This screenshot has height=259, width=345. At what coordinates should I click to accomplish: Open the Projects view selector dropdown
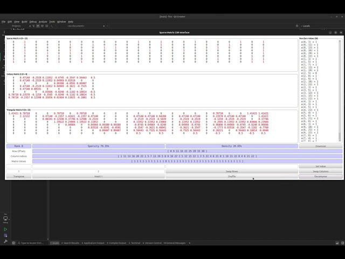21,26
